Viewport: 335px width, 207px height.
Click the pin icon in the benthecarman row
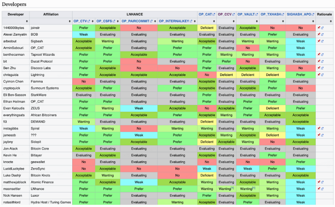pos(319,55)
